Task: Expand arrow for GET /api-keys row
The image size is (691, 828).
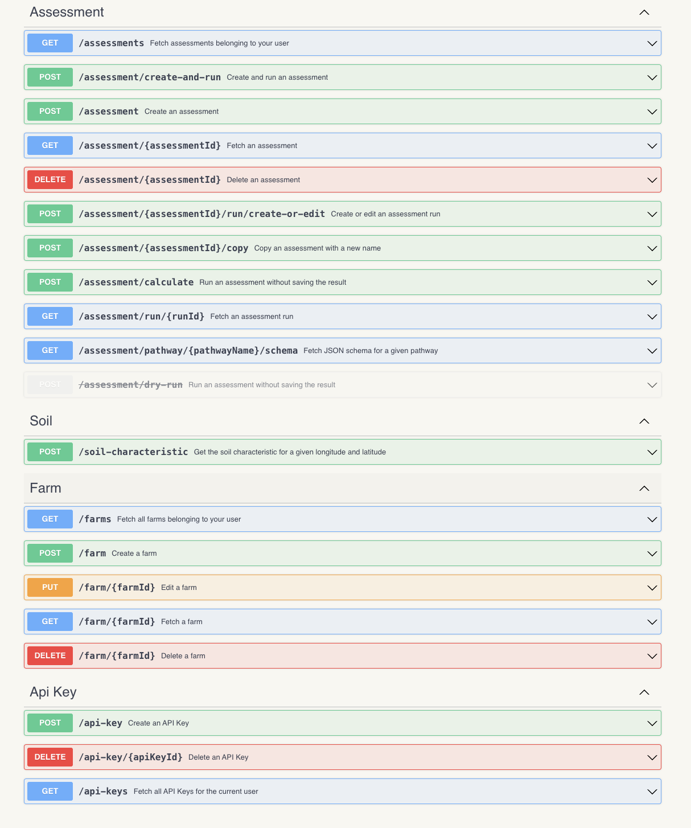Action: coord(652,792)
